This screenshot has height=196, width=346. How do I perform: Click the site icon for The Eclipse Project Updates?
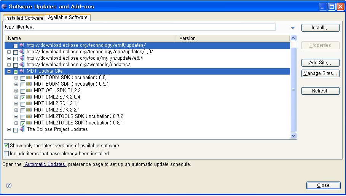click(22, 129)
